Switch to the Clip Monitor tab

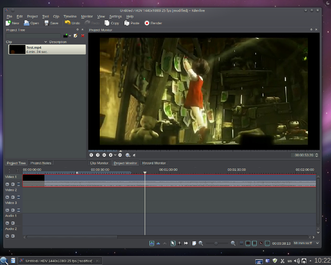(99, 163)
